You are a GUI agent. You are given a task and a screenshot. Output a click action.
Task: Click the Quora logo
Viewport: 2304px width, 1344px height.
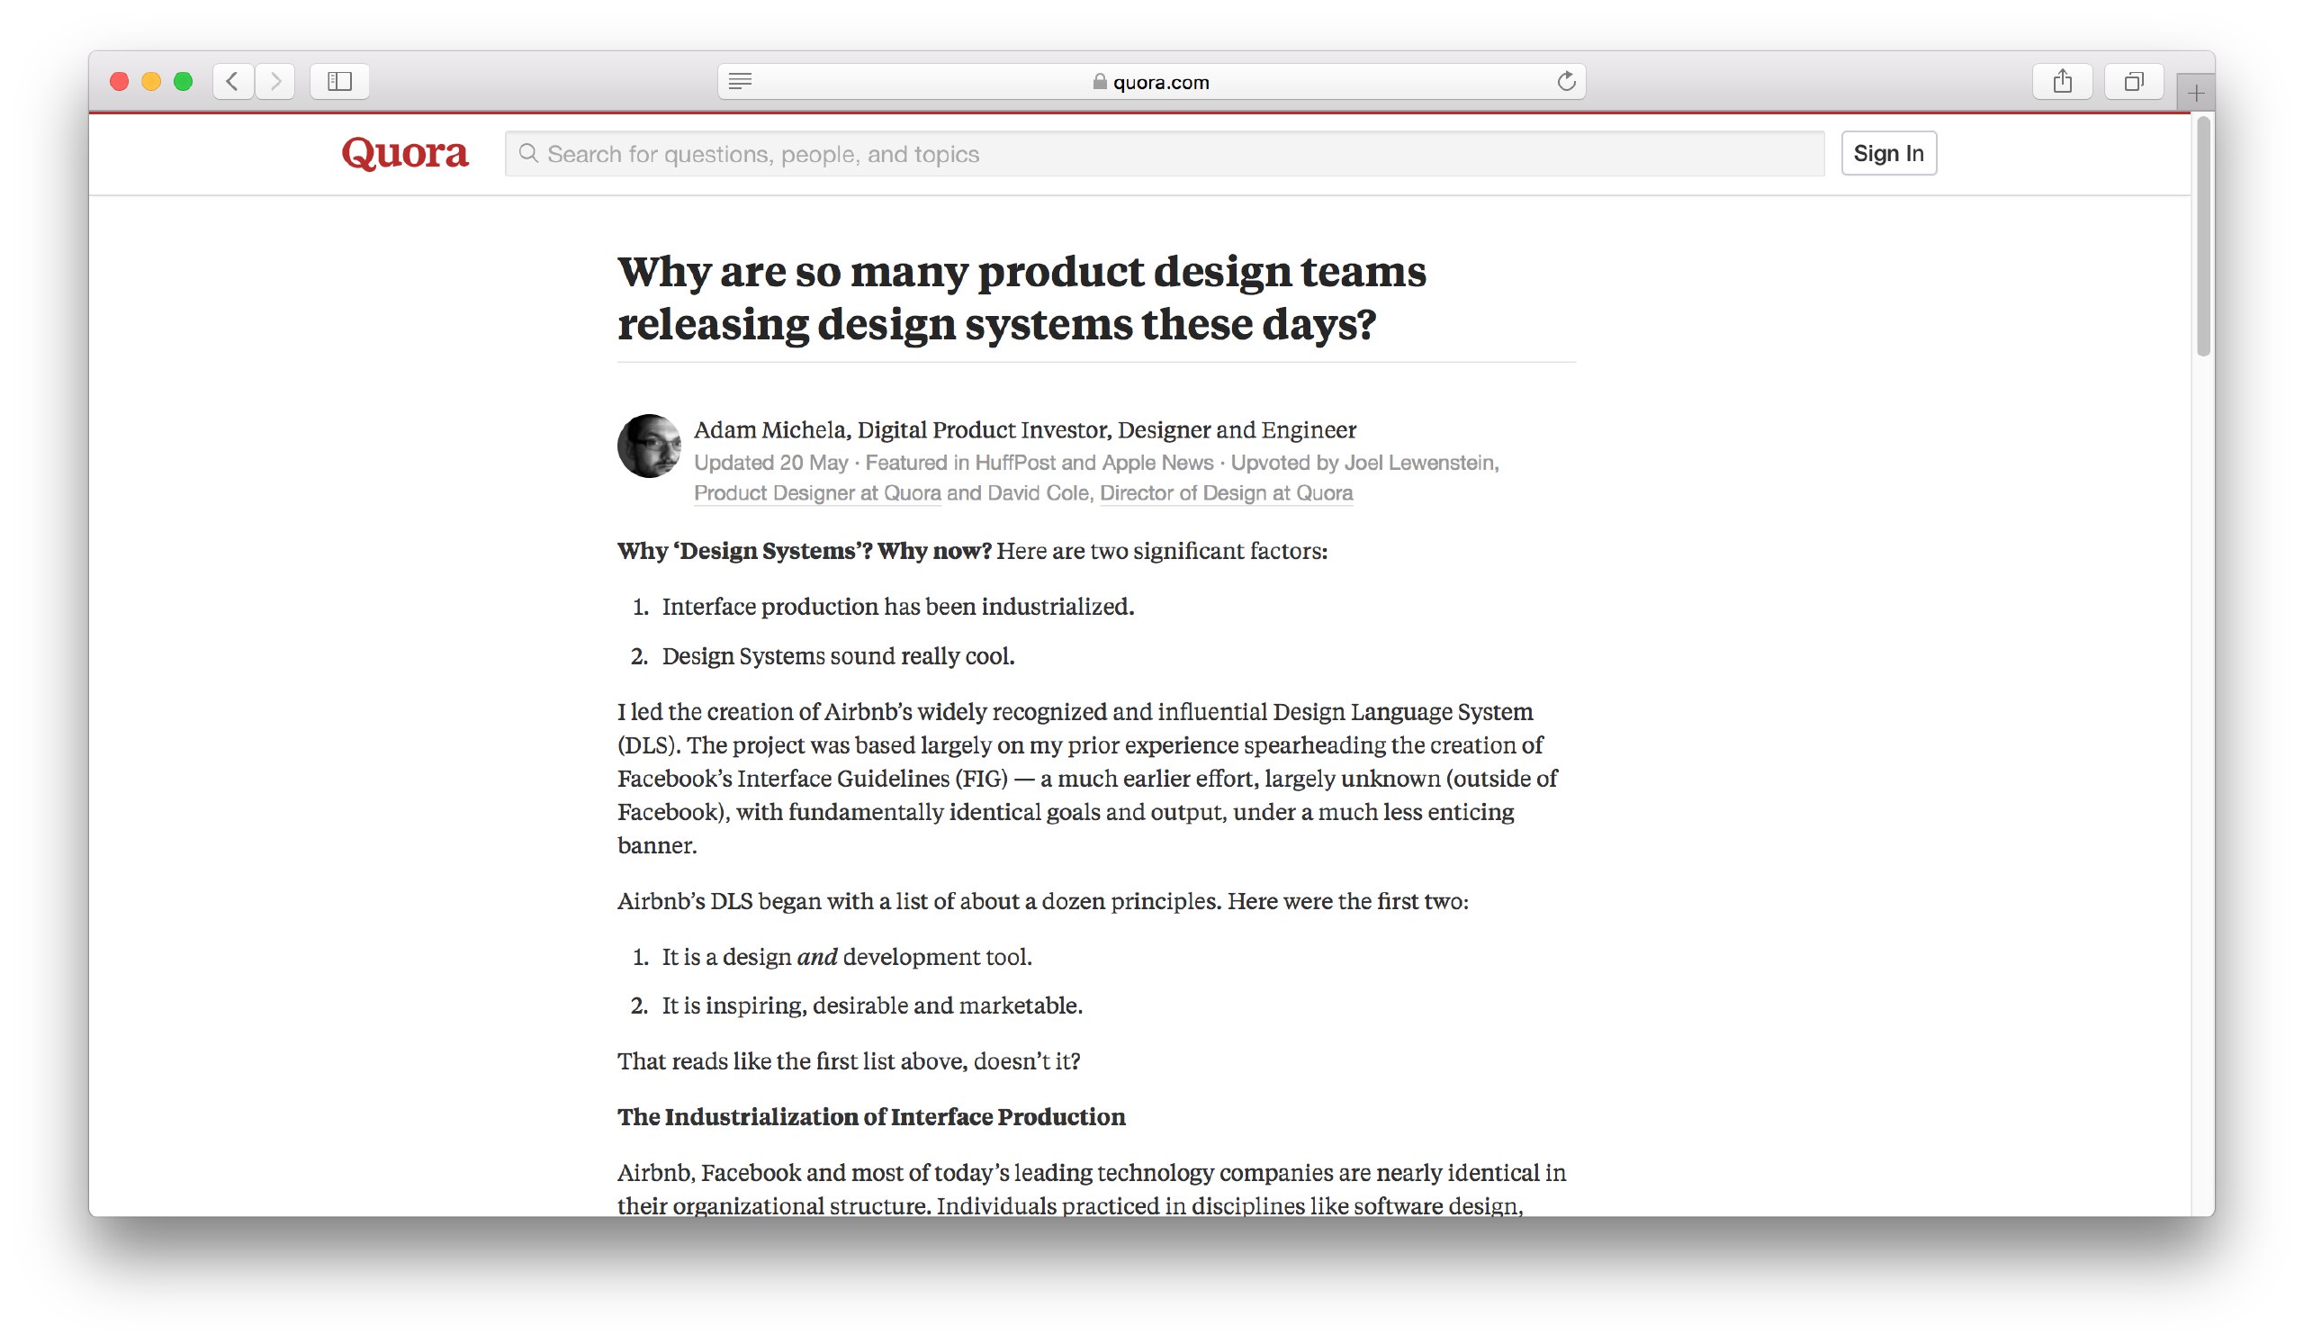(x=405, y=153)
